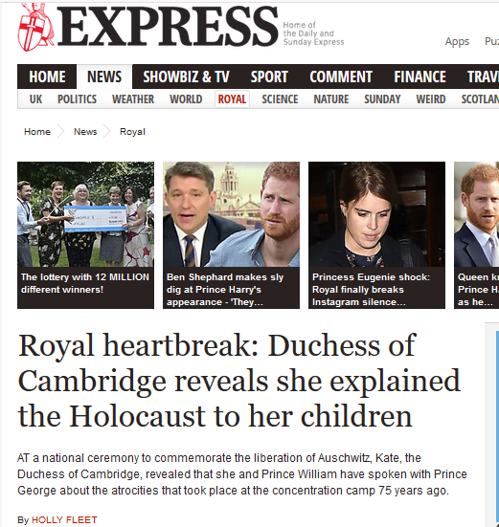Screen dimensions: 499x527
Task: Click the News breadcrumb link
Action: point(85,131)
